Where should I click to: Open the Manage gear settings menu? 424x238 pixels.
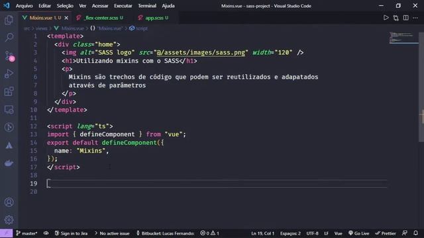pyautogui.click(x=9, y=220)
